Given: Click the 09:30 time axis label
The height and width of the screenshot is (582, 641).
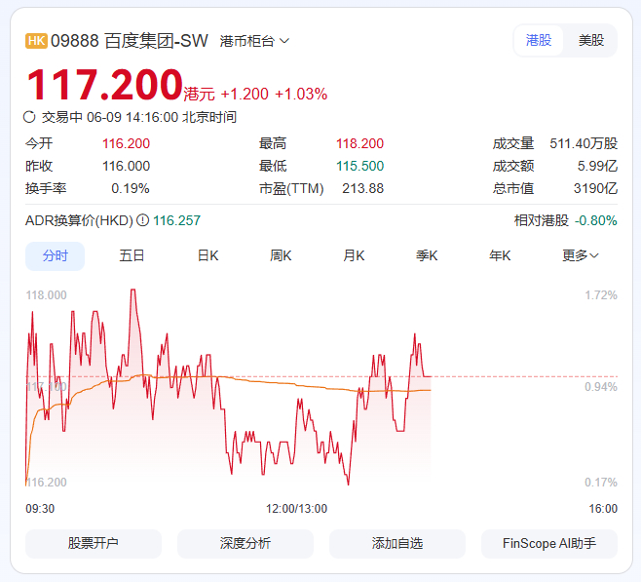Looking at the screenshot, I should [x=40, y=509].
